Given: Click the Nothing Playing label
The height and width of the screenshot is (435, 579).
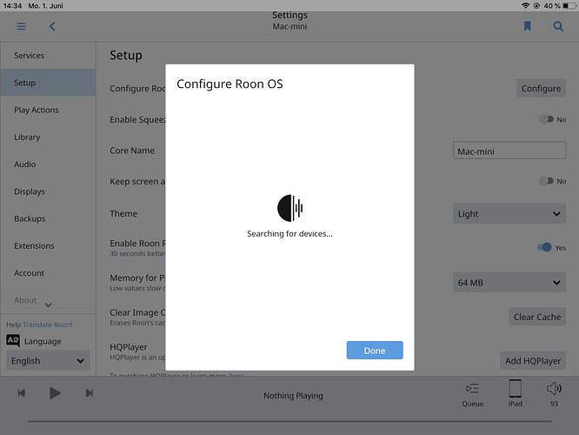Looking at the screenshot, I should coord(293,396).
